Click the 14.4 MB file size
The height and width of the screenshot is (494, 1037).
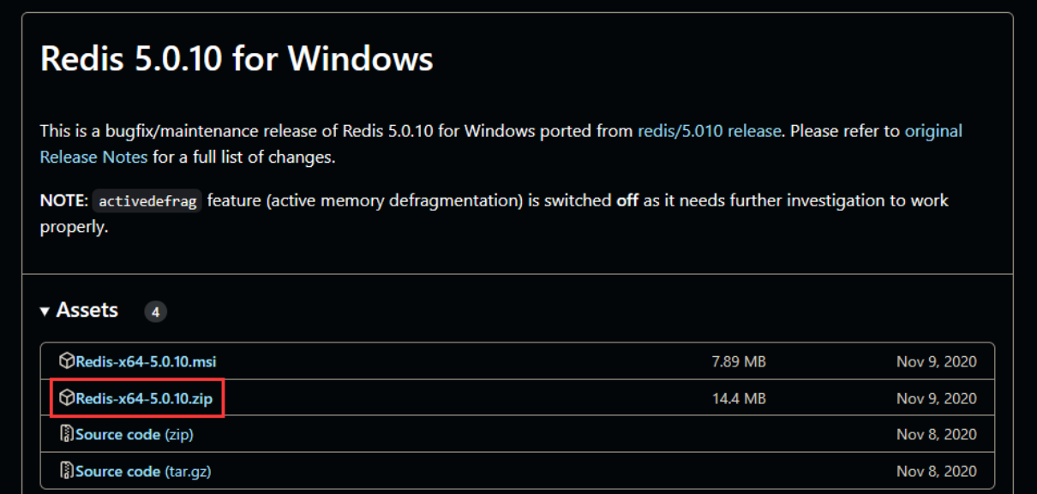(x=739, y=398)
